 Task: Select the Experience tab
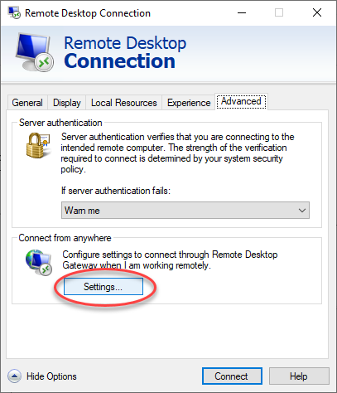[x=189, y=103]
